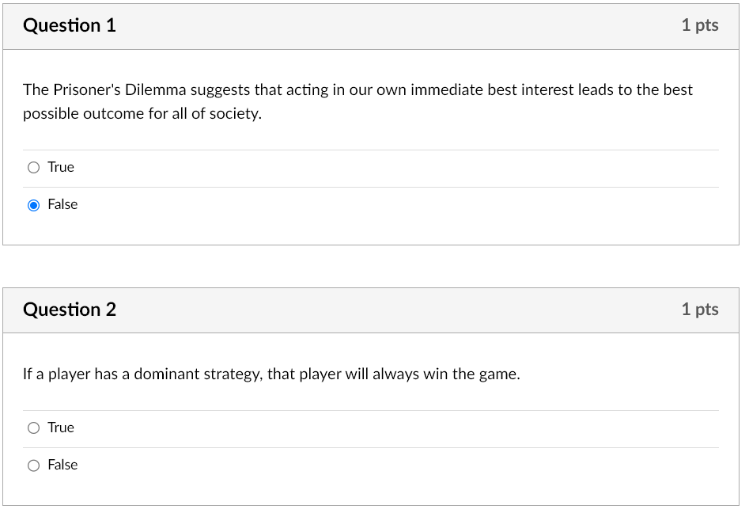
Task: Click the dominant strategy question text
Action: tap(271, 374)
